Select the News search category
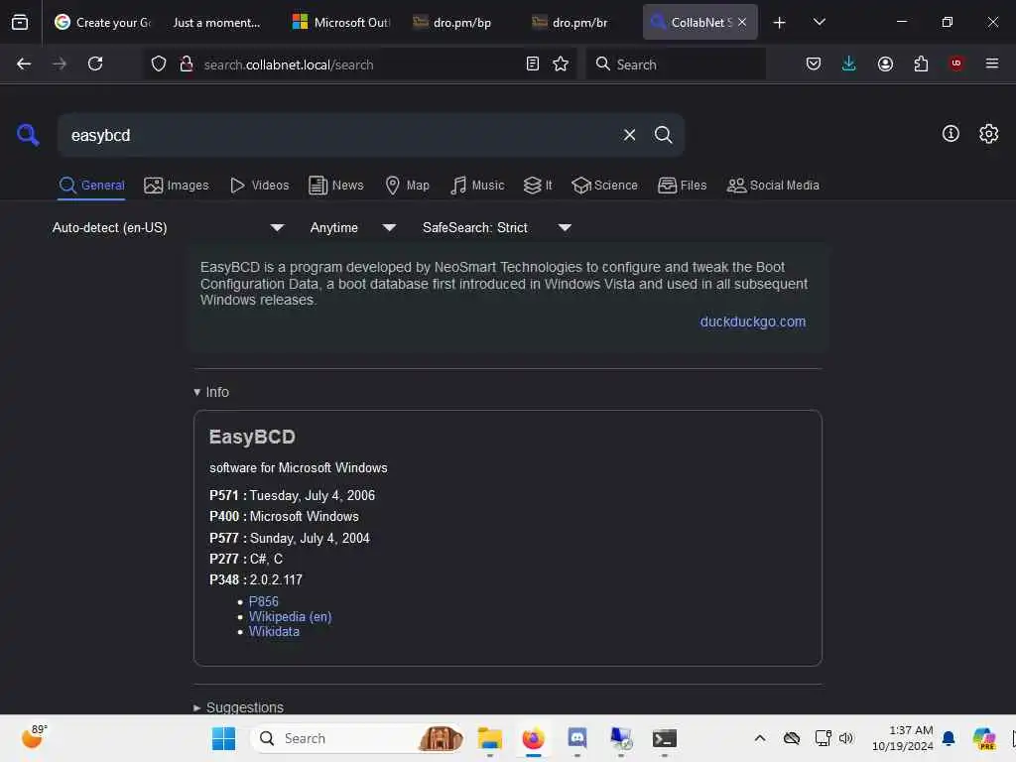Viewport: 1016px width, 762px height. pos(336,186)
